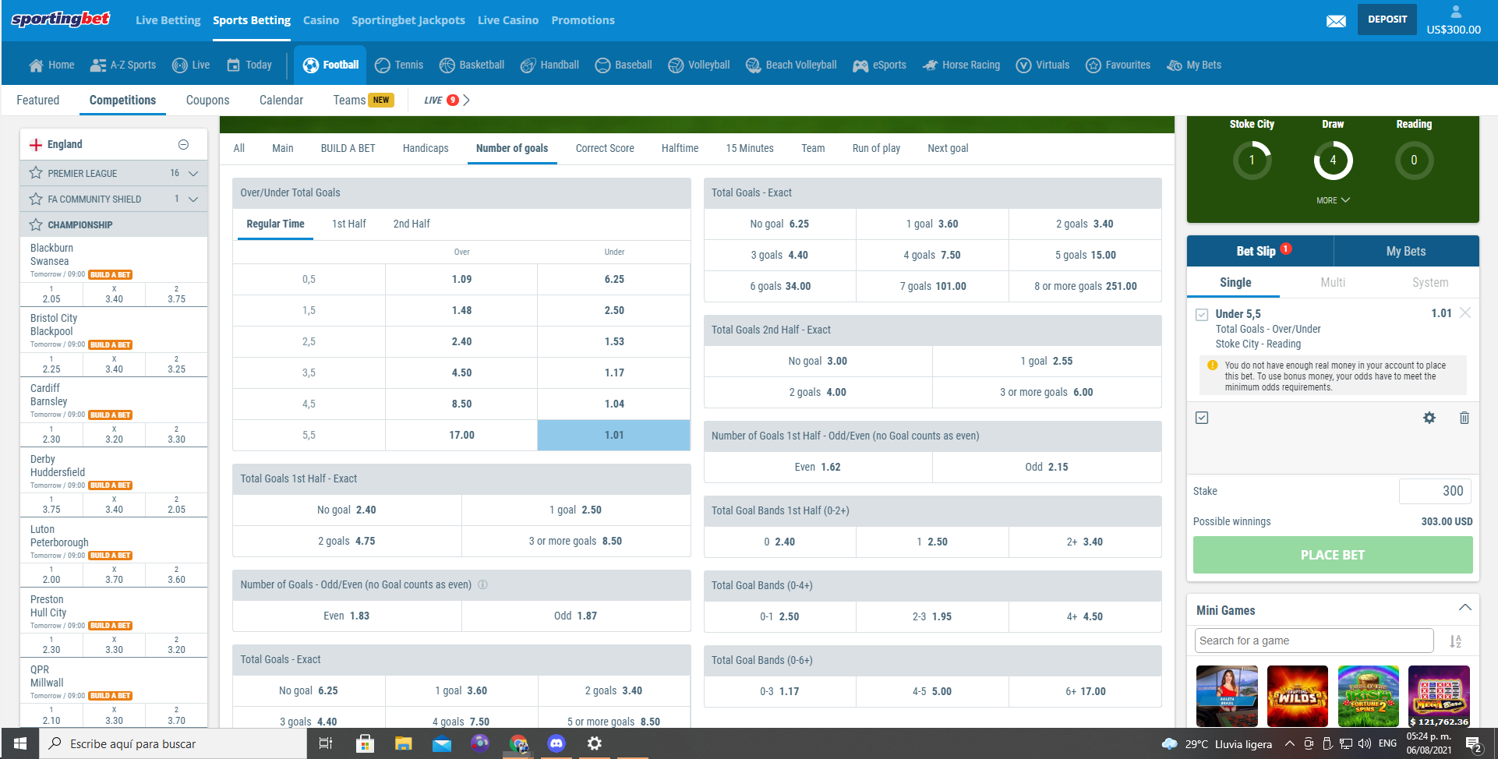The height and width of the screenshot is (759, 1498).
Task: Favourite the Premier League star
Action: pyautogui.click(x=36, y=173)
